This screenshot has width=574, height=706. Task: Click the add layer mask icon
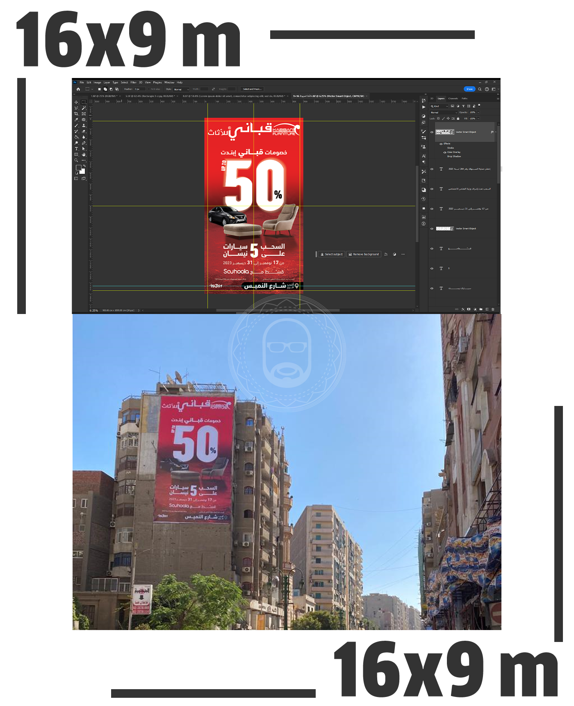point(469,309)
